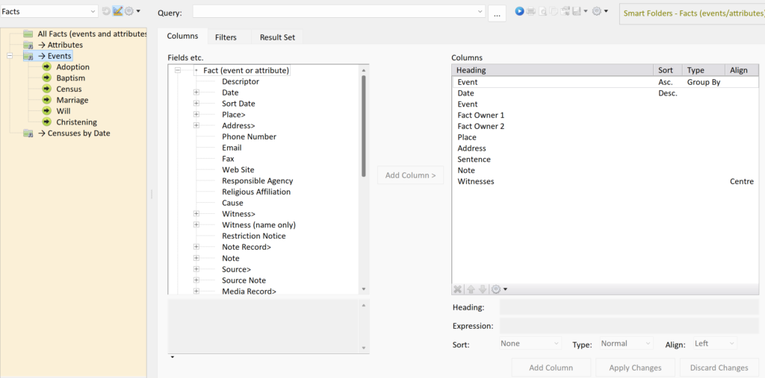
Task: Switch to the Columns tab
Action: tap(182, 36)
